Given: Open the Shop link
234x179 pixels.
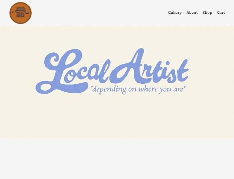Looking at the screenshot, I should 207,13.
